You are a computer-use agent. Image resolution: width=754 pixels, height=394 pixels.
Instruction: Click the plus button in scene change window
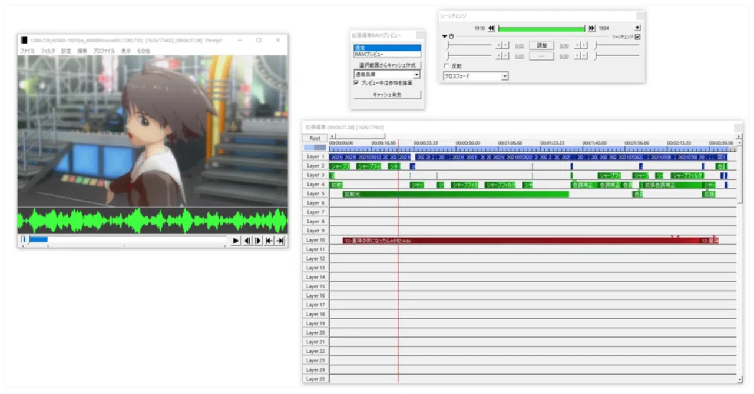click(x=637, y=28)
